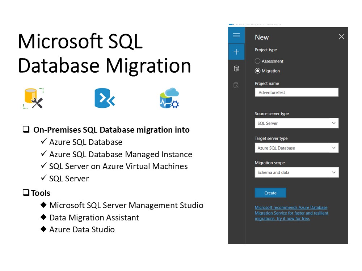
Task: Click the blue Azure Database Migration icon
Action: (105, 98)
